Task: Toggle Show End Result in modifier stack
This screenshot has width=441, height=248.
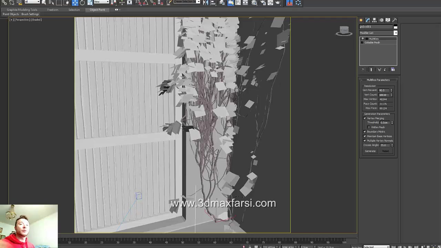Action: (x=371, y=70)
